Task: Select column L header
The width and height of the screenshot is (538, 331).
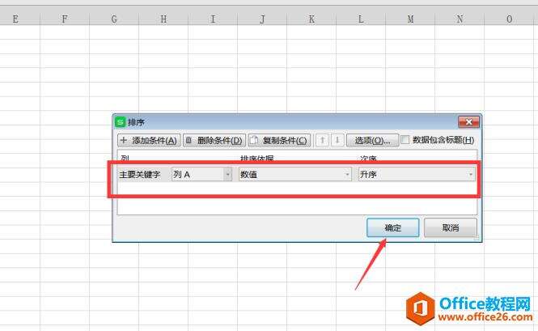Action: coord(361,19)
